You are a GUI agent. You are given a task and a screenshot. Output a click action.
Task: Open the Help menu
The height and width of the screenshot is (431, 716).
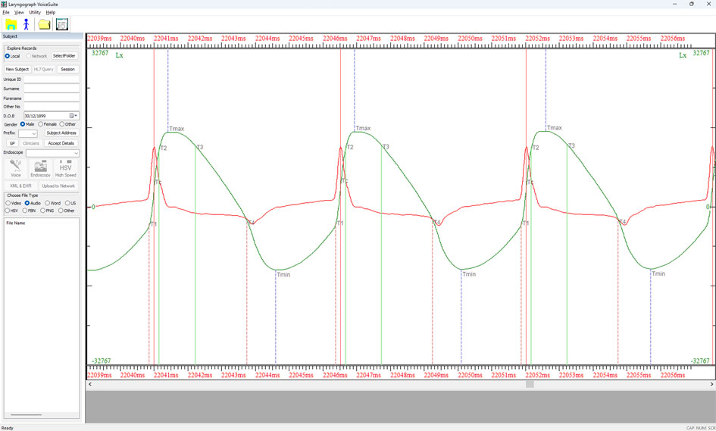[x=51, y=12]
